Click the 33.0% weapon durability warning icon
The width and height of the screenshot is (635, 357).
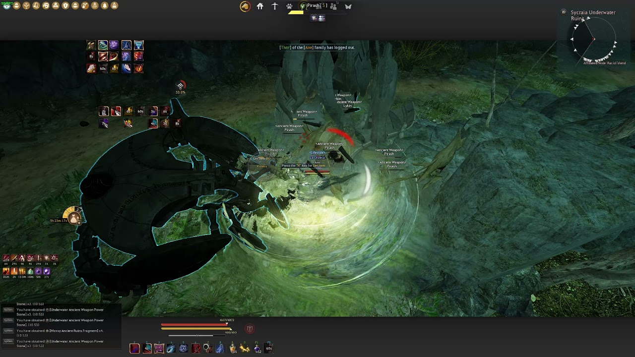(x=181, y=87)
